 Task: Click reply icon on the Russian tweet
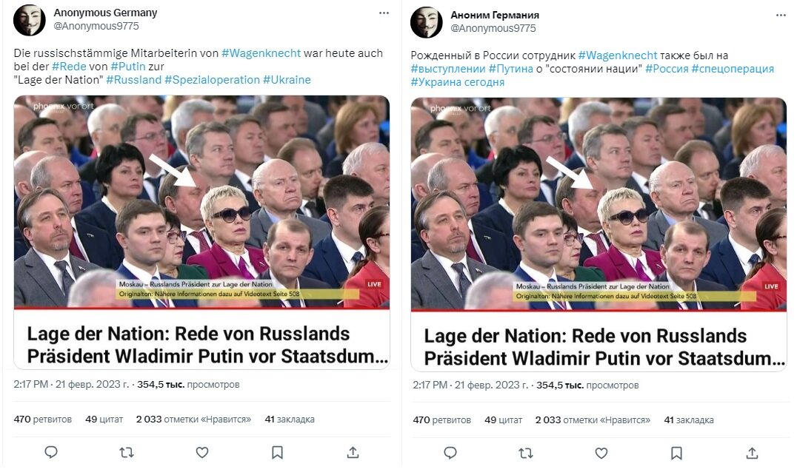(x=450, y=453)
